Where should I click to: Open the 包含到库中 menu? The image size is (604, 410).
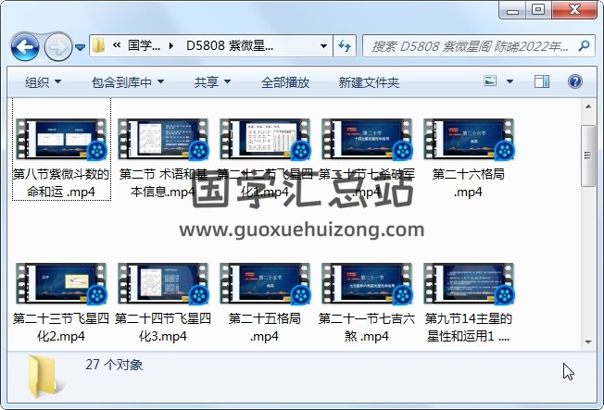128,82
